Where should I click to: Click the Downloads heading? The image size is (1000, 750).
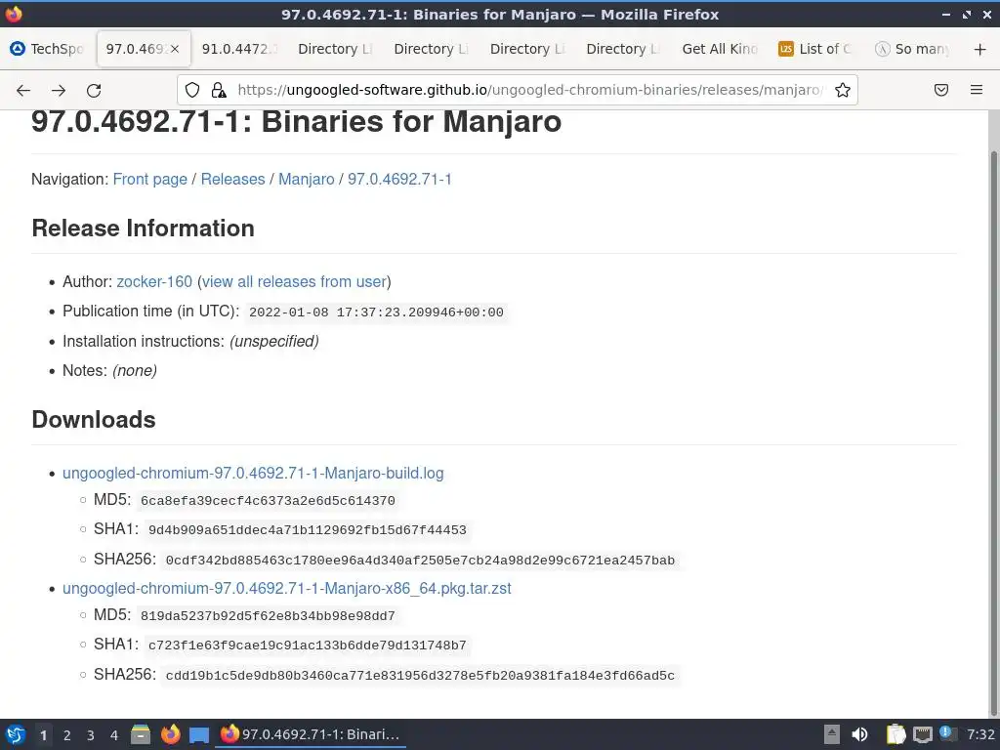pos(94,420)
